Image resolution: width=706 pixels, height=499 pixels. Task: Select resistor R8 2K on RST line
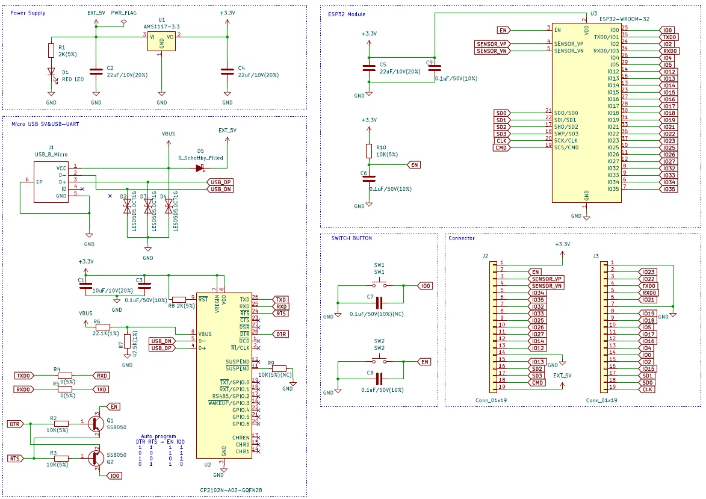(179, 300)
